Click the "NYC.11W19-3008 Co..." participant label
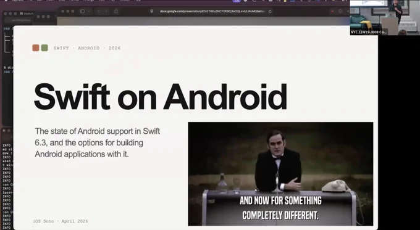Viewport: 420px width, 230px height. [368, 32]
